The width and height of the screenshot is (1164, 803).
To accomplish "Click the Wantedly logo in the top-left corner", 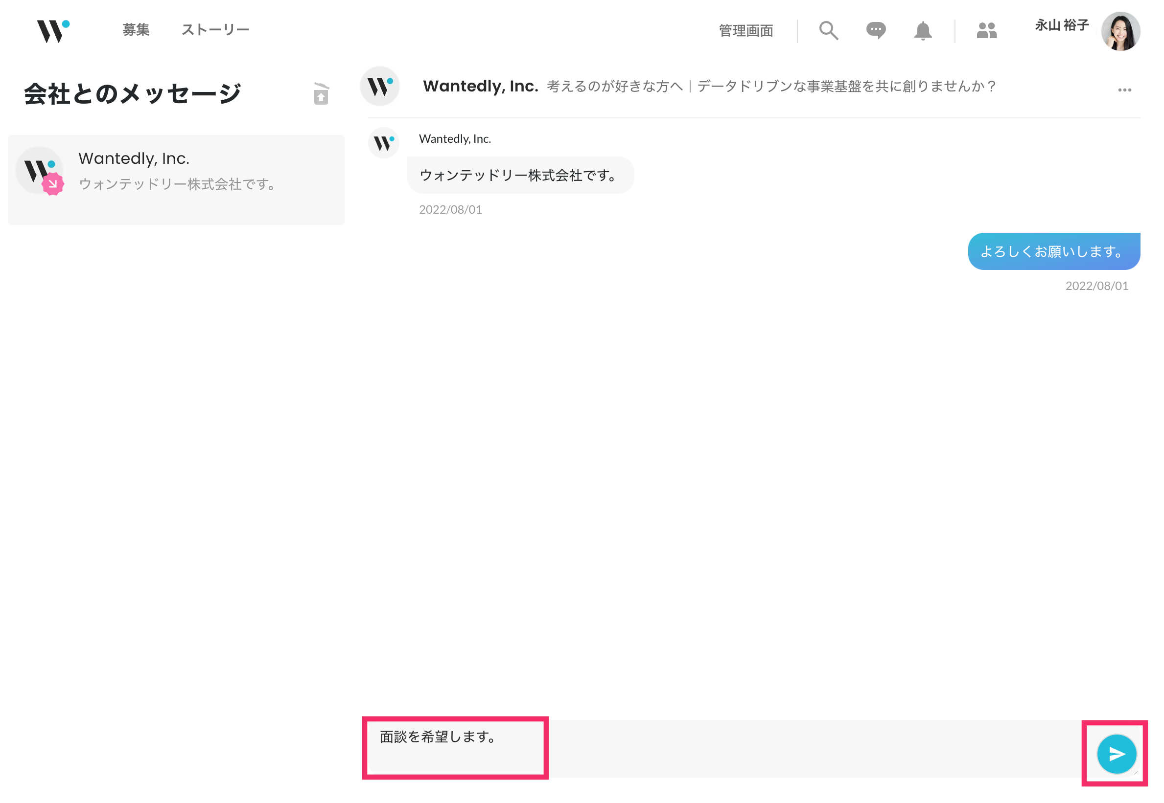I will coord(53,31).
